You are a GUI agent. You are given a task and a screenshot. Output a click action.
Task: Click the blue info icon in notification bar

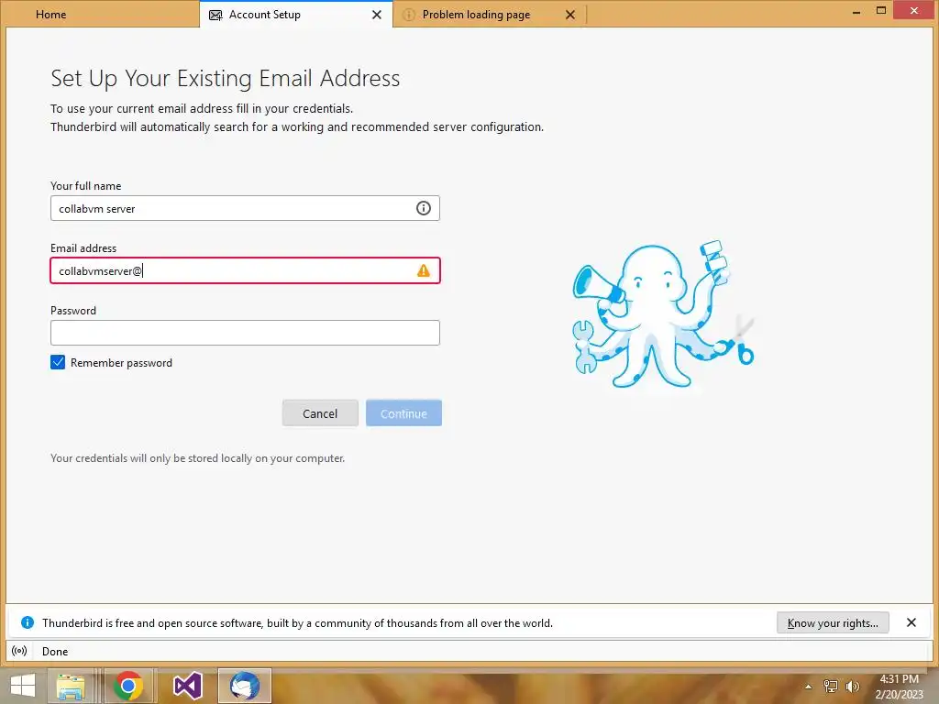27,622
